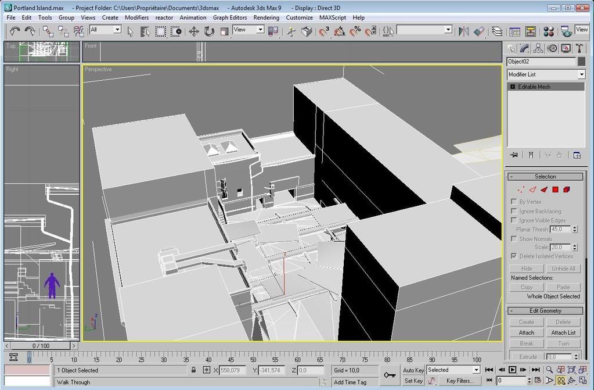Collapse the Selection rollout

tap(545, 177)
